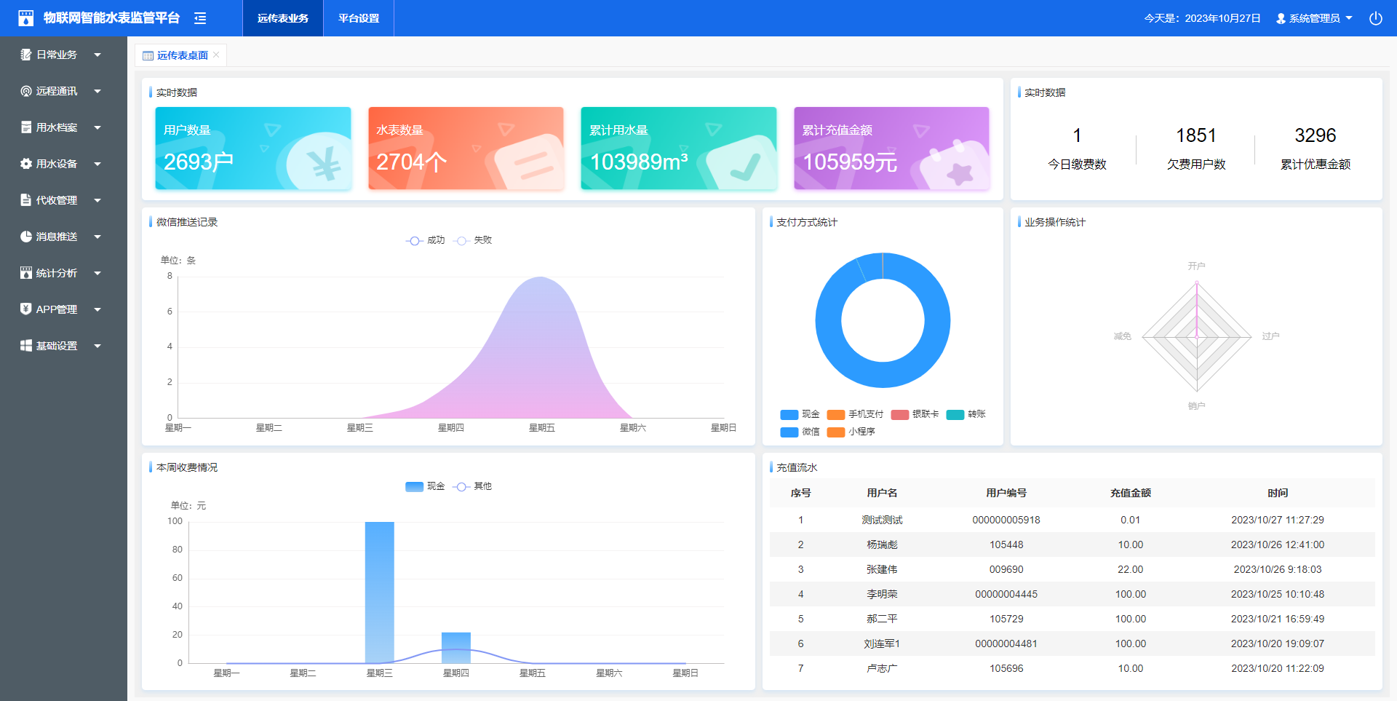Click user name 测试测试 in recharge table
Screen dimensions: 1397x701
coord(882,520)
